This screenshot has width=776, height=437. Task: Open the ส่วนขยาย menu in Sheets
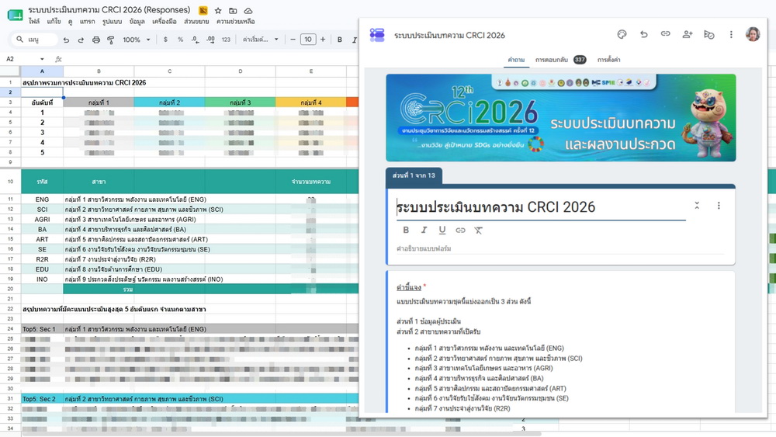click(x=196, y=22)
